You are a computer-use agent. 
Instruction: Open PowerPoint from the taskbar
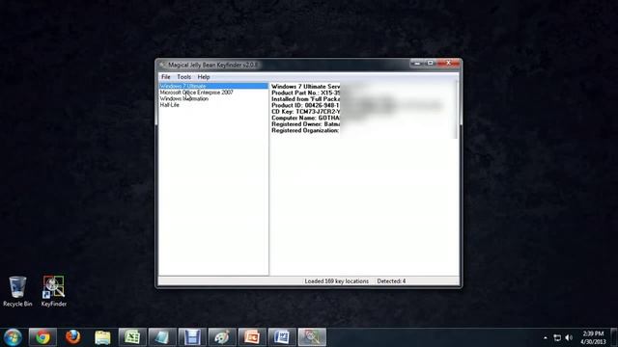coord(252,337)
